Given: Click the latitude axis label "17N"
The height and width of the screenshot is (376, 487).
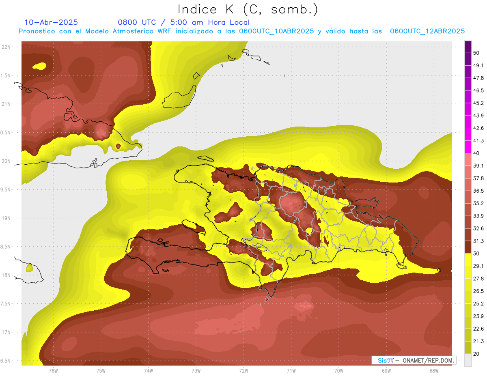Looking at the screenshot, I should [x=6, y=333].
